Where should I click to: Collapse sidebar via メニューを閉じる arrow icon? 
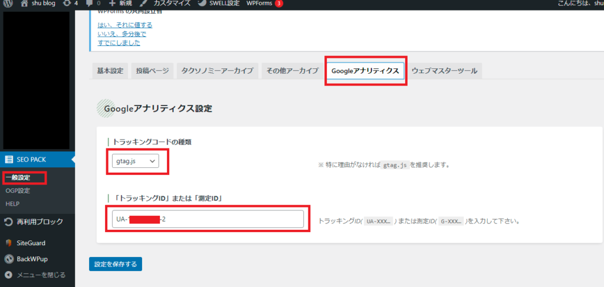click(x=8, y=275)
